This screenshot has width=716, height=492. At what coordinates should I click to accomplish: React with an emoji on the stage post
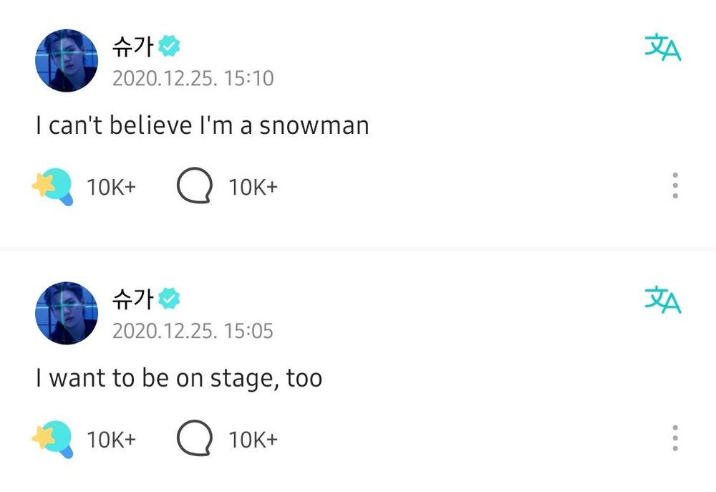tap(54, 438)
